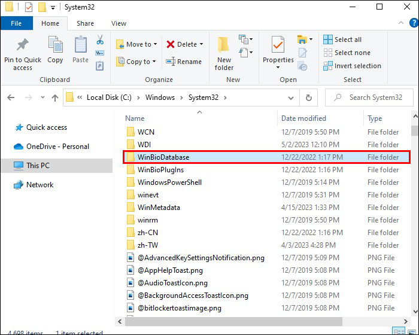Open the Copy to dropdown

point(136,62)
